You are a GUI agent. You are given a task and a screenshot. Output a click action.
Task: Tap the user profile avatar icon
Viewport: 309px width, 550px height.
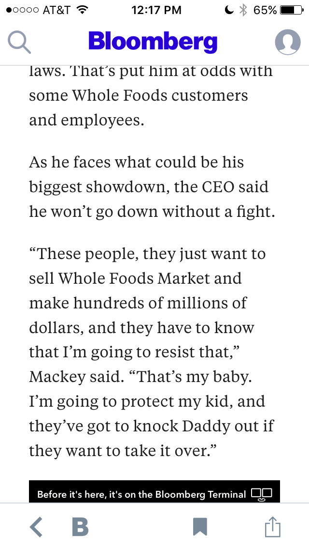click(288, 43)
